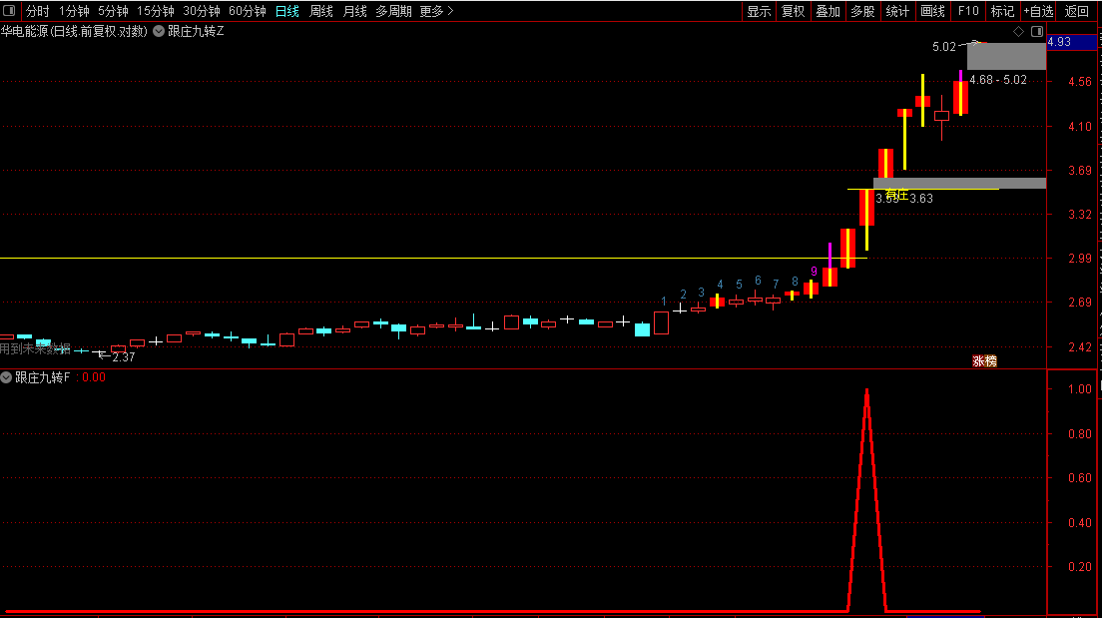This screenshot has width=1102, height=618.
Task: Select the 5分钟 period
Action: [x=113, y=11]
